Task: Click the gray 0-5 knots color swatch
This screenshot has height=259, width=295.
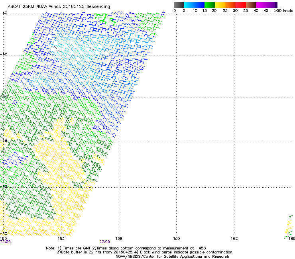Action: [179, 5]
